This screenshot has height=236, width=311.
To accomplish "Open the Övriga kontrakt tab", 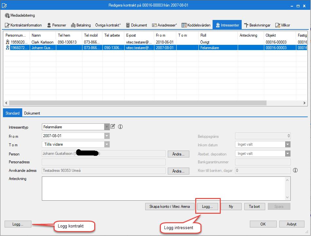I will tap(108, 25).
